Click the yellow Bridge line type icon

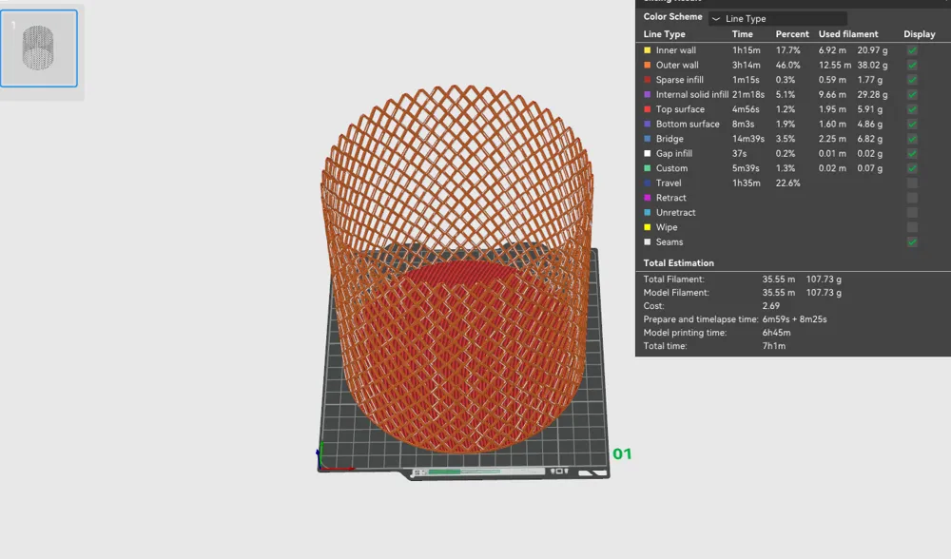point(649,139)
